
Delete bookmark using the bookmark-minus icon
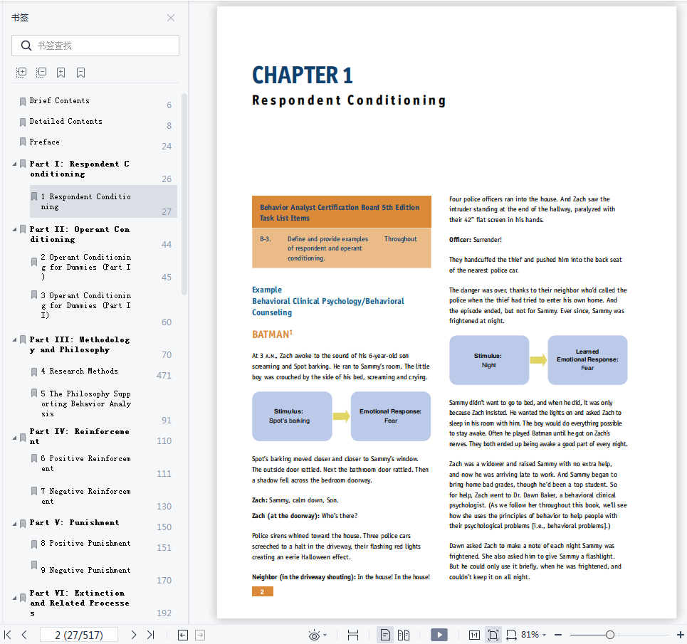80,73
